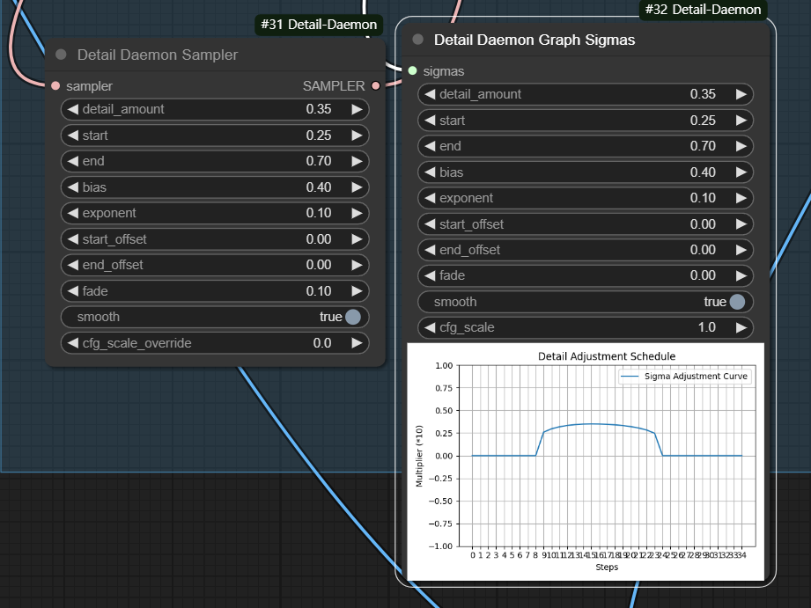Increase end value in Graph Sigmas node
The height and width of the screenshot is (608, 811).
741,146
